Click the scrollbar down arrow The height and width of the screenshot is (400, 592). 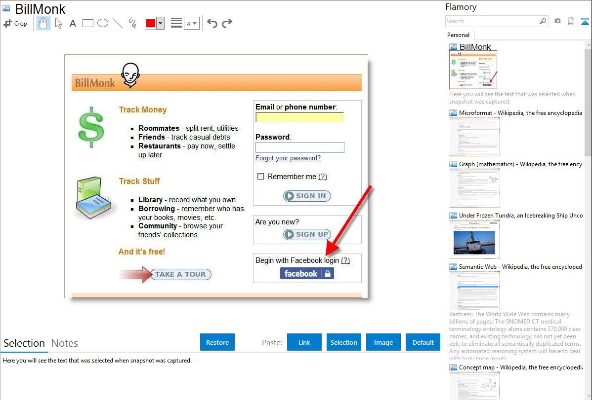pyautogui.click(x=588, y=396)
